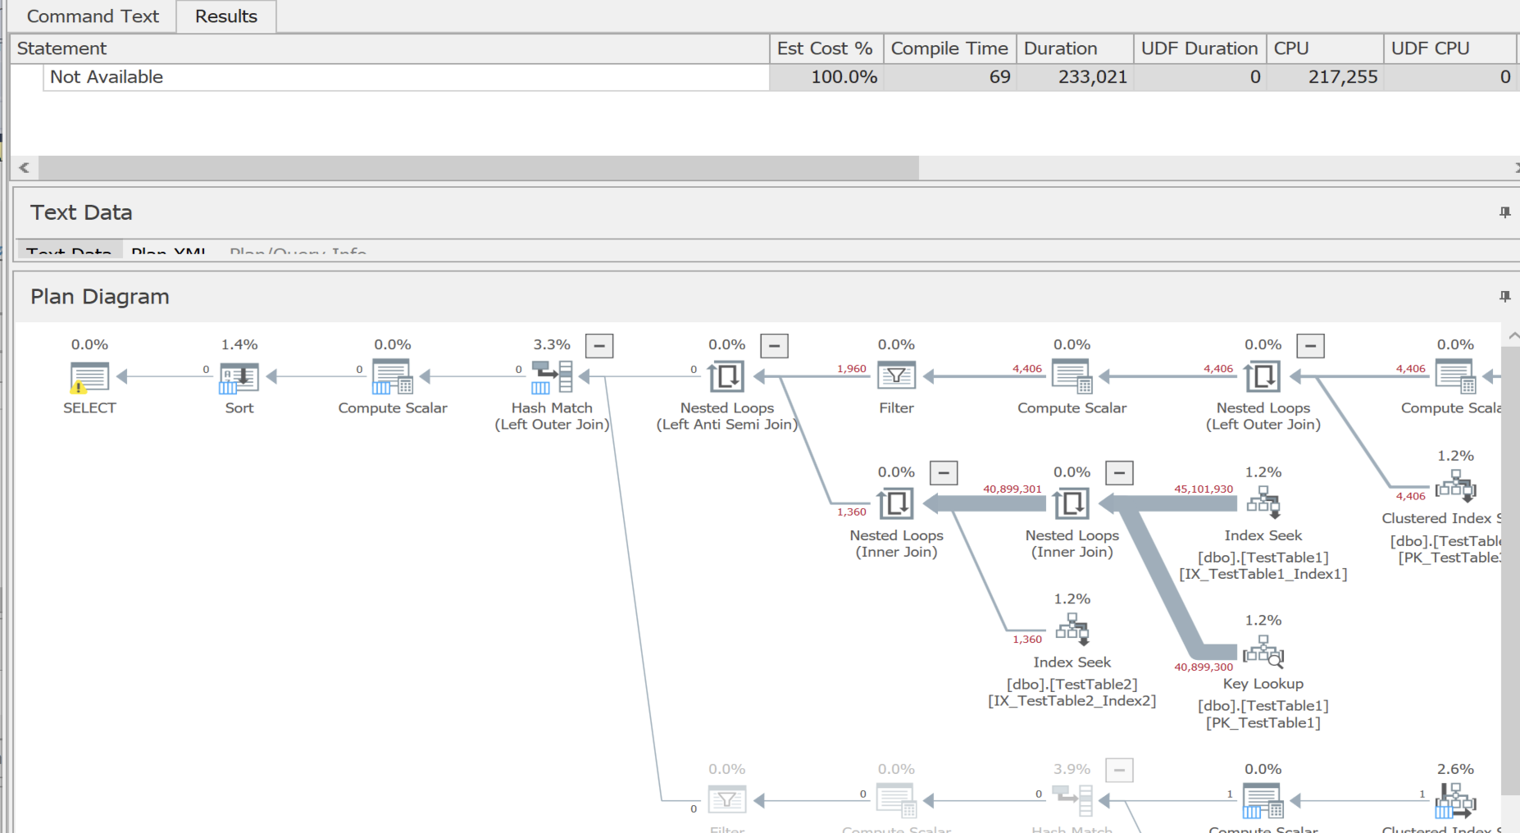Select the Key Lookup PK_TestTable1 icon
Screen dimensions: 1520x833
(1263, 651)
